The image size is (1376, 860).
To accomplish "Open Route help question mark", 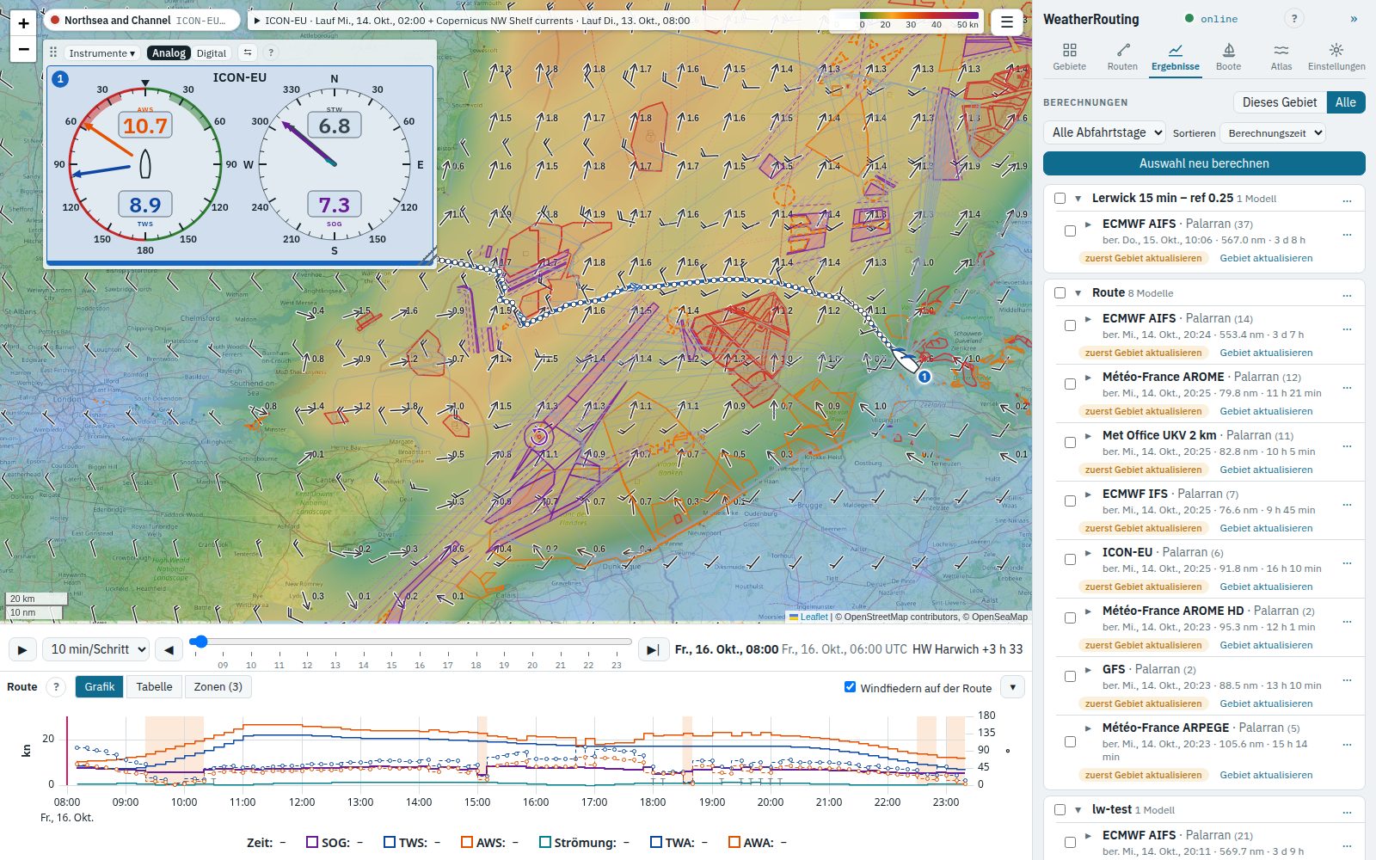I will (56, 686).
